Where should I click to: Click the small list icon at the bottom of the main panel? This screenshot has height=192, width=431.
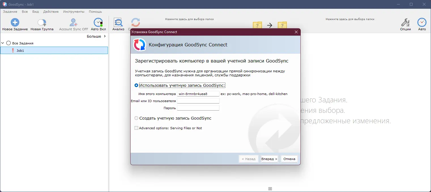click(270, 189)
